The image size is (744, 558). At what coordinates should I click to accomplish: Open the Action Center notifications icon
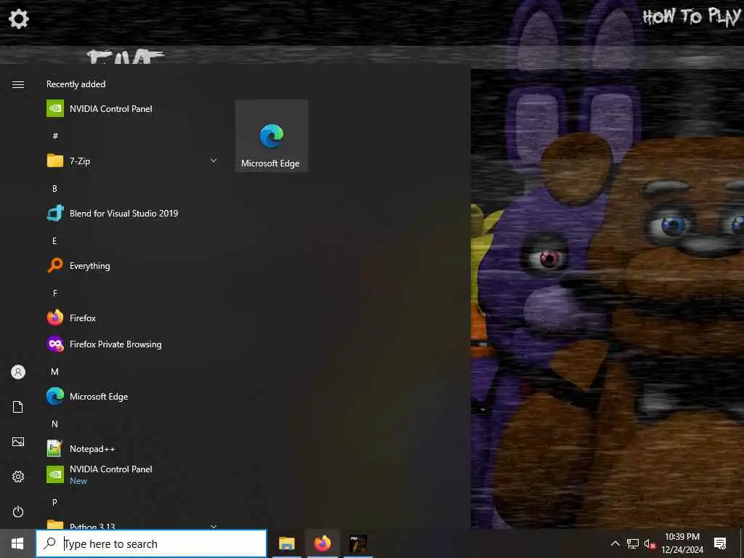tap(720, 543)
